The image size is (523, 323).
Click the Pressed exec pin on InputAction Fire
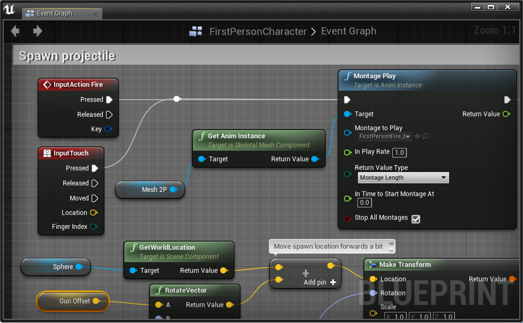click(x=109, y=99)
